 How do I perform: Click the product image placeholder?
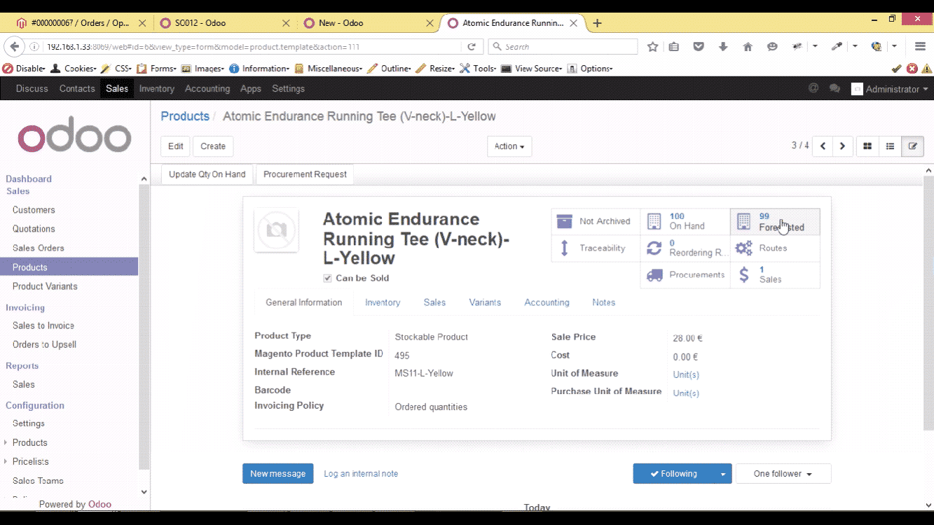click(x=277, y=230)
